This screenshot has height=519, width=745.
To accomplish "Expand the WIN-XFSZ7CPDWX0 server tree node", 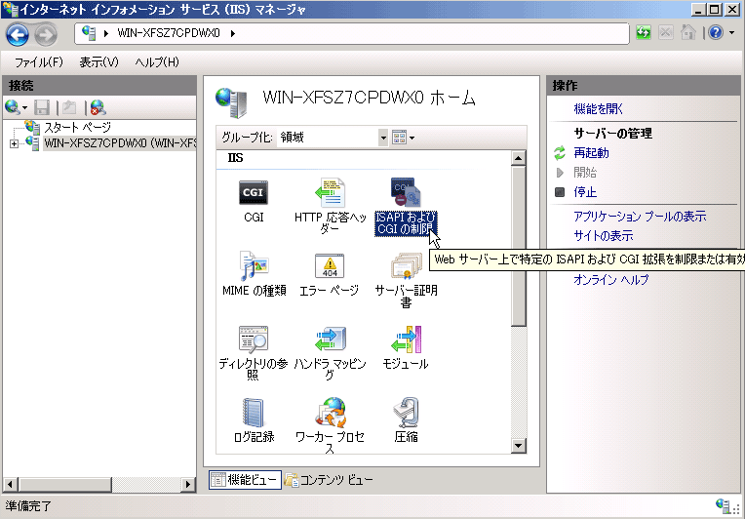I will [14, 144].
